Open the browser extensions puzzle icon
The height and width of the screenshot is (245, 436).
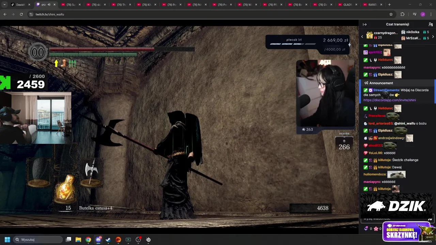pos(403,14)
